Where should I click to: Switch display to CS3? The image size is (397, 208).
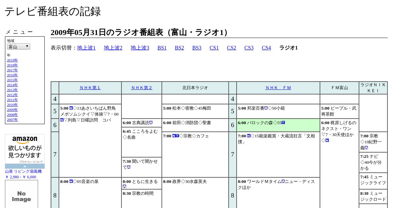(249, 48)
